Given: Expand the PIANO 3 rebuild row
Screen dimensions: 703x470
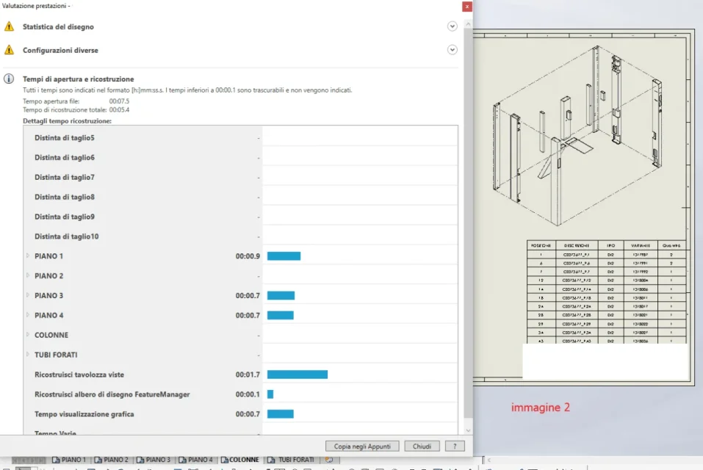Looking at the screenshot, I should 28,295.
